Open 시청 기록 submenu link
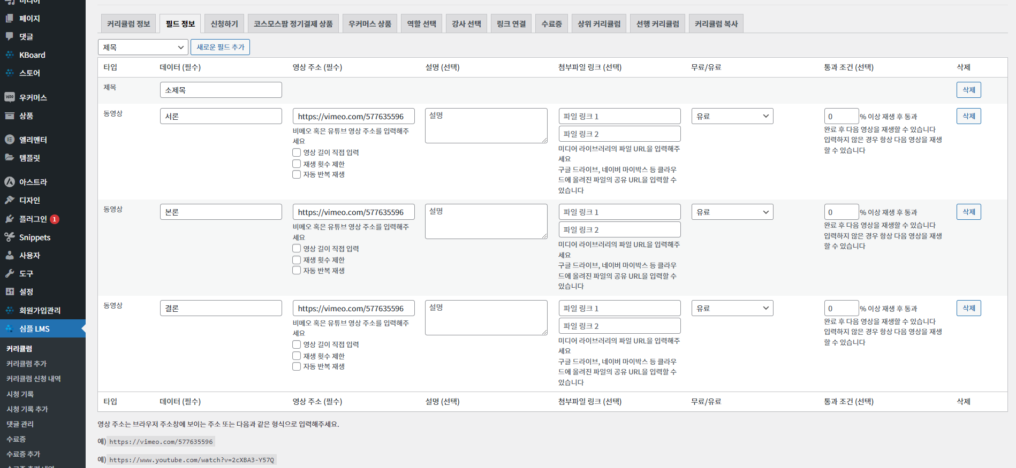Image resolution: width=1016 pixels, height=468 pixels. (20, 394)
